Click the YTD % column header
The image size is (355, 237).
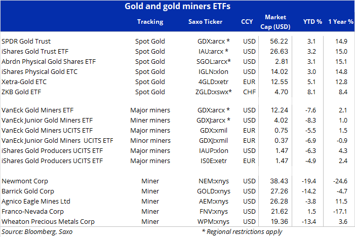[x=312, y=22]
